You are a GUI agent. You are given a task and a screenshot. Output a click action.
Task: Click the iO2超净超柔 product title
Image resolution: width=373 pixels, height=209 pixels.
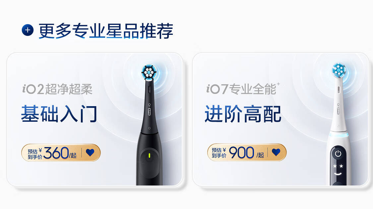click(57, 89)
